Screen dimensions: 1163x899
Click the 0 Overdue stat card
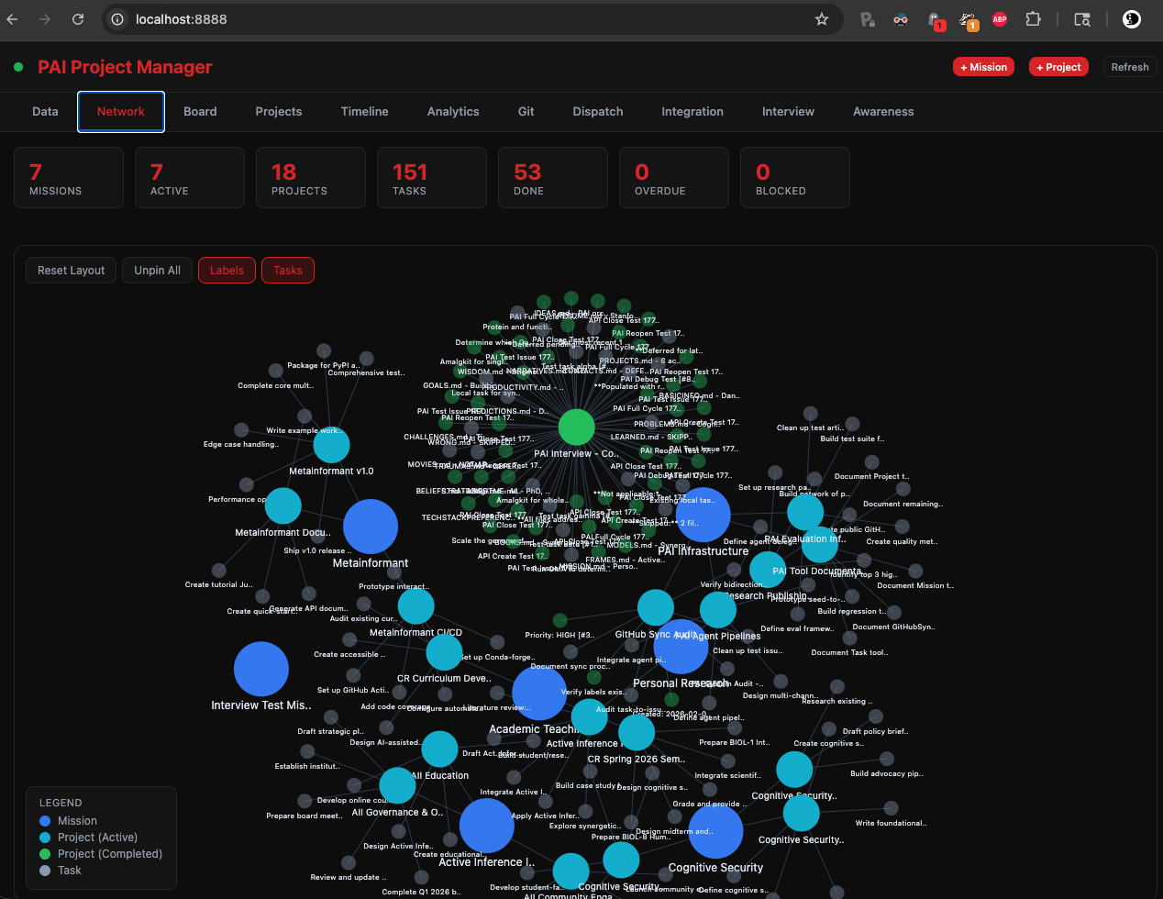pyautogui.click(x=674, y=178)
